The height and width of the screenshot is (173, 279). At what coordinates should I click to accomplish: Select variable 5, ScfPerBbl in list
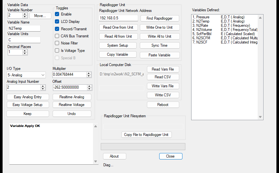pyautogui.click(x=225, y=34)
